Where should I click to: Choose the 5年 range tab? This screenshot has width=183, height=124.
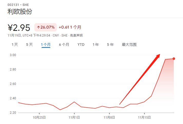point(110,45)
